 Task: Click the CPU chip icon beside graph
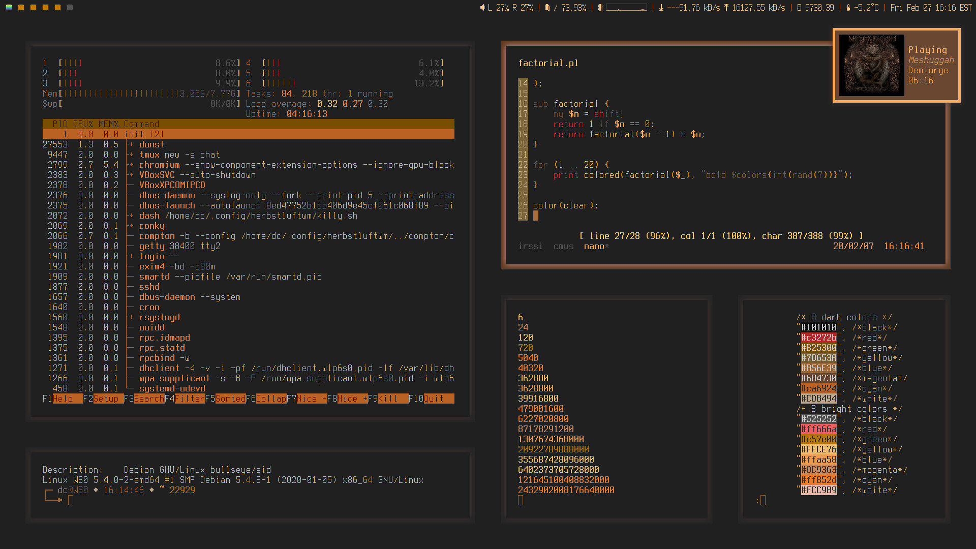pos(600,8)
